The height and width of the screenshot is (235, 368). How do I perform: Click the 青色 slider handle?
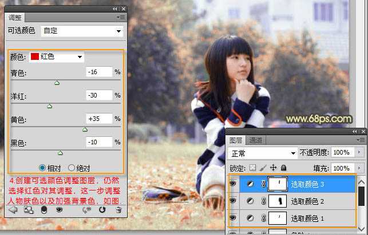pyautogui.click(x=57, y=83)
